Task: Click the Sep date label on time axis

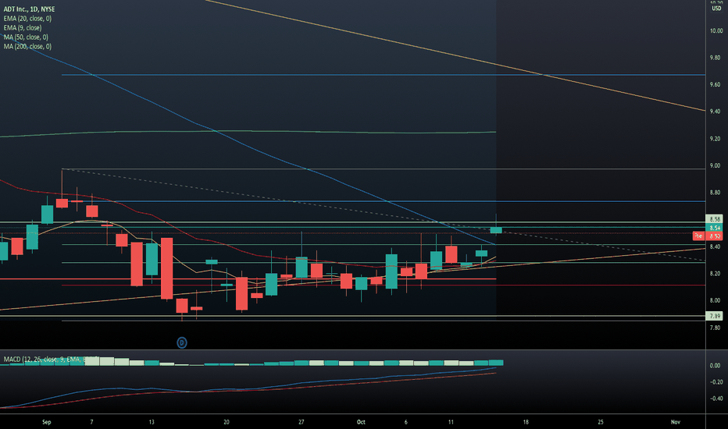Action: click(46, 422)
